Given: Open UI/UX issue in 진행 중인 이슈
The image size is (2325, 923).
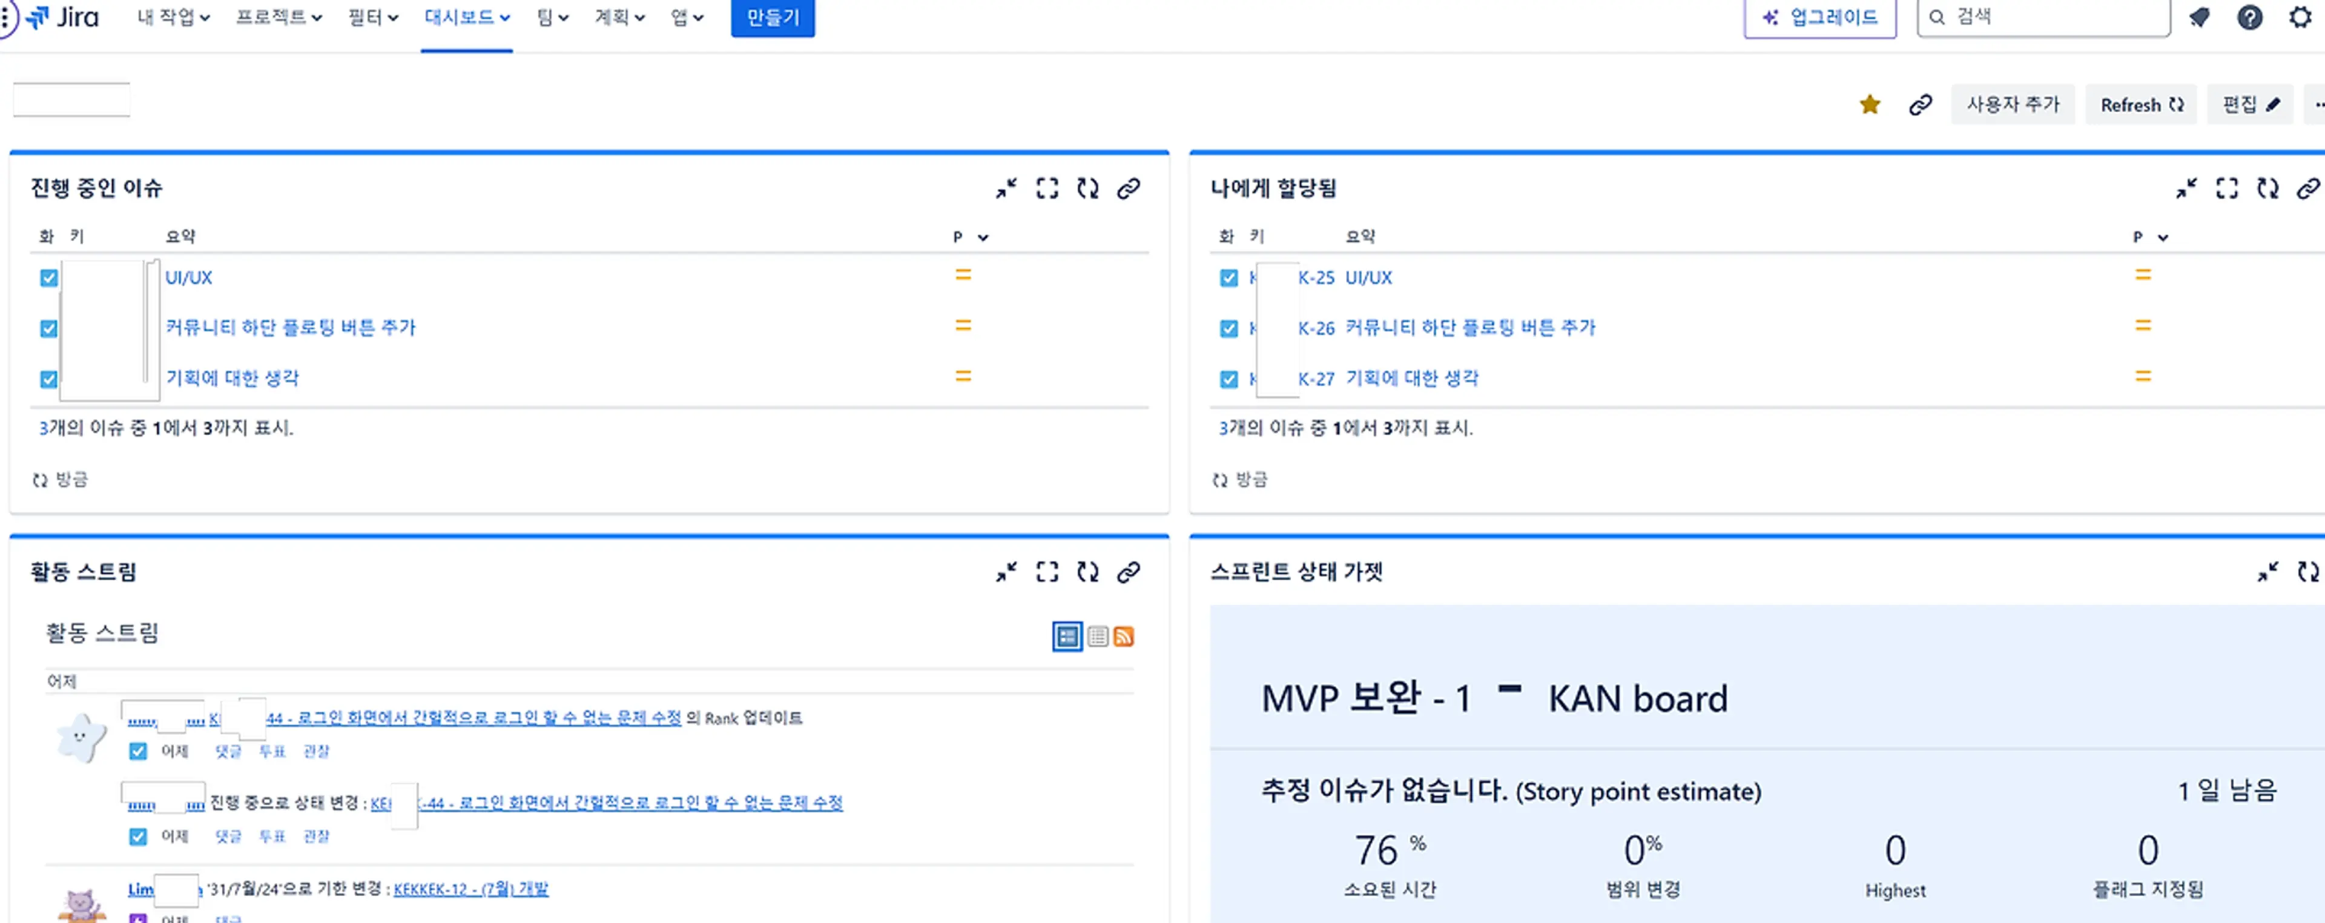Looking at the screenshot, I should click(x=189, y=278).
